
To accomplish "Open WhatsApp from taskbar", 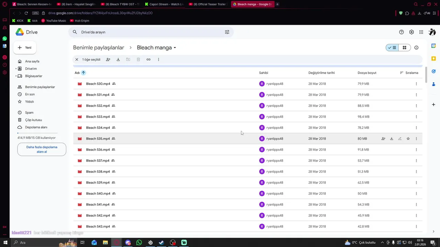I will point(139,243).
